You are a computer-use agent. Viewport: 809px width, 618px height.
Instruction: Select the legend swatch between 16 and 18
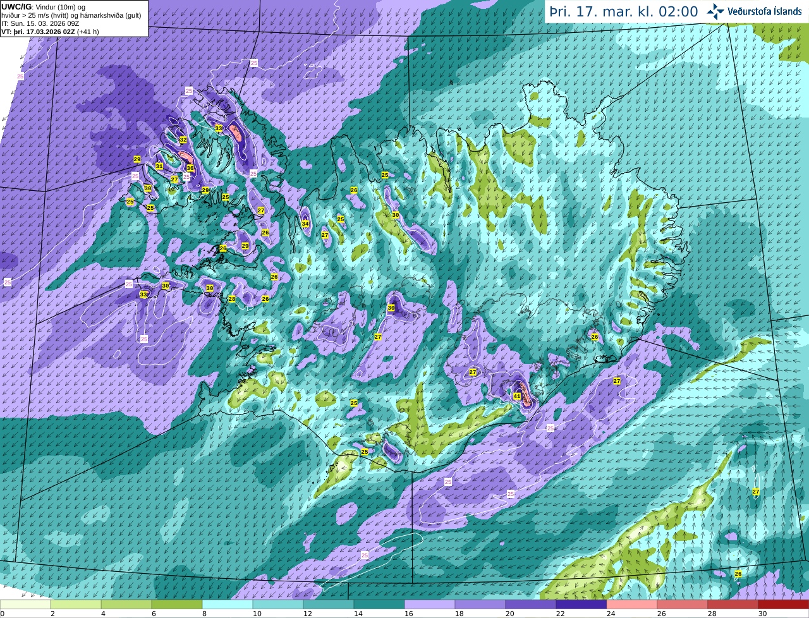point(430,604)
